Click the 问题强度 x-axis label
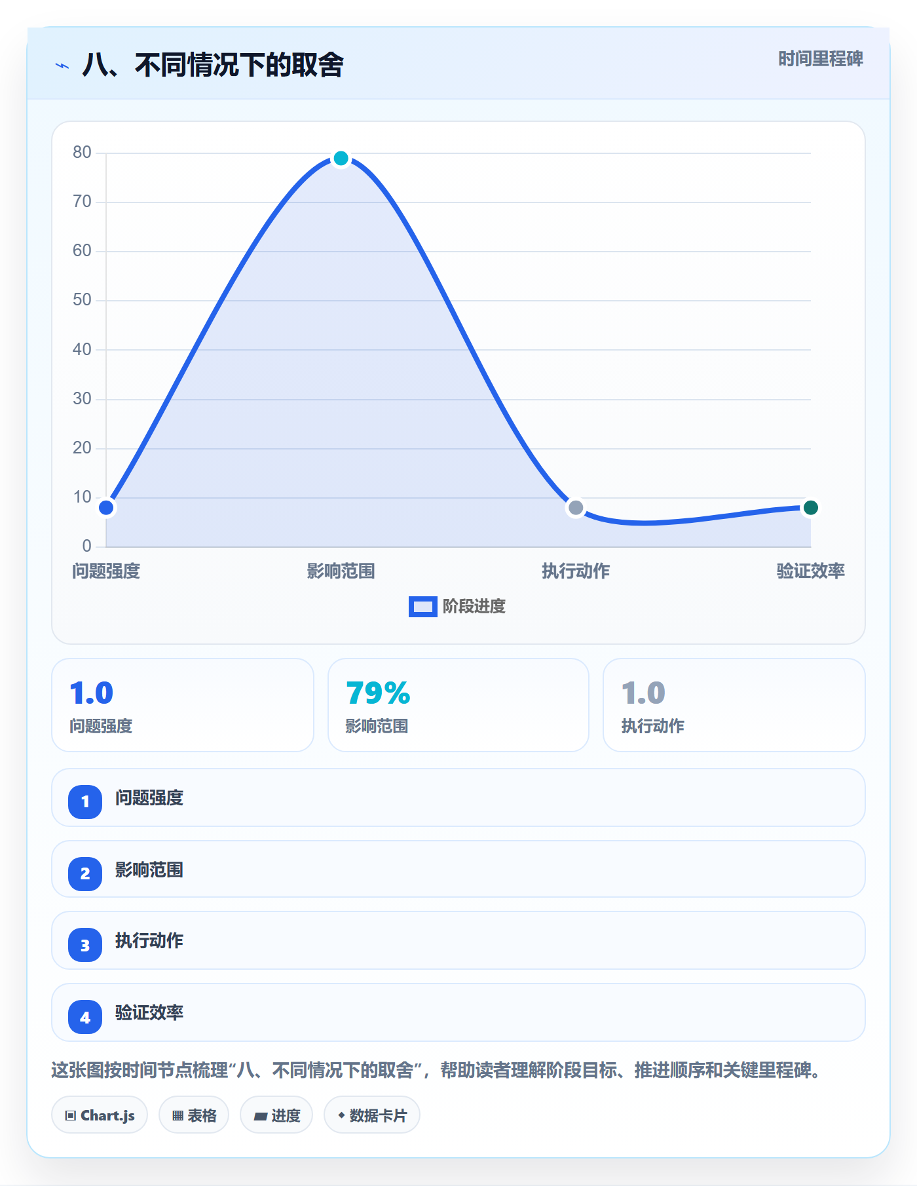 coord(106,571)
